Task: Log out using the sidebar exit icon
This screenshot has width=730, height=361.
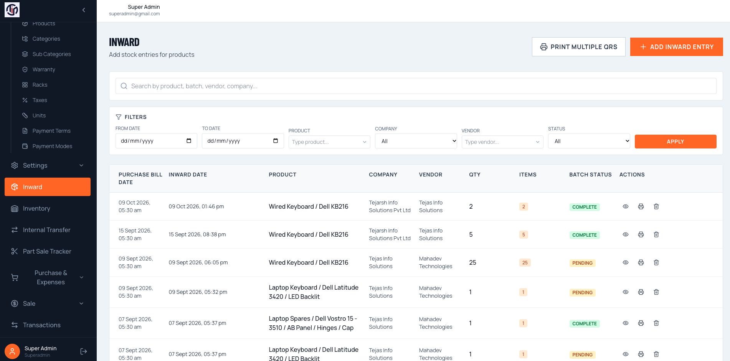Action: click(84, 351)
